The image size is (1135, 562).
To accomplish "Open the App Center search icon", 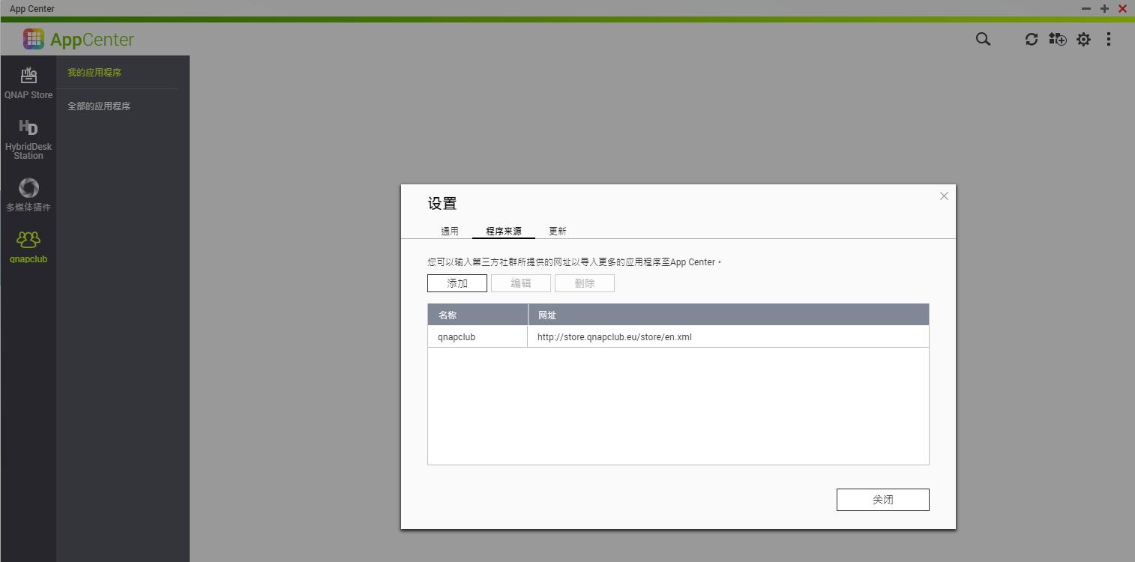I will 983,39.
